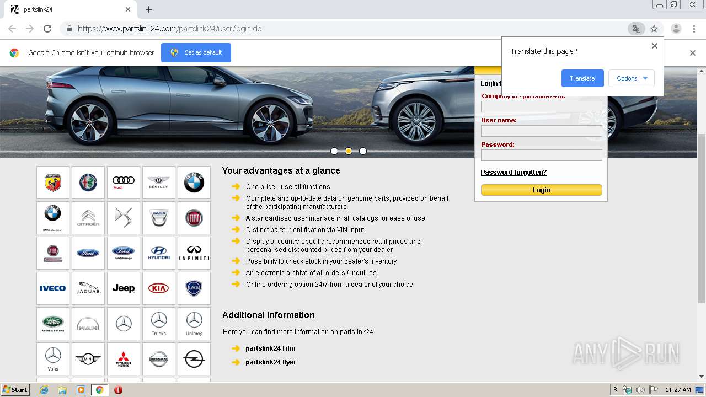Open the Alfa Romeo brand tile
706x397 pixels.
tap(88, 183)
